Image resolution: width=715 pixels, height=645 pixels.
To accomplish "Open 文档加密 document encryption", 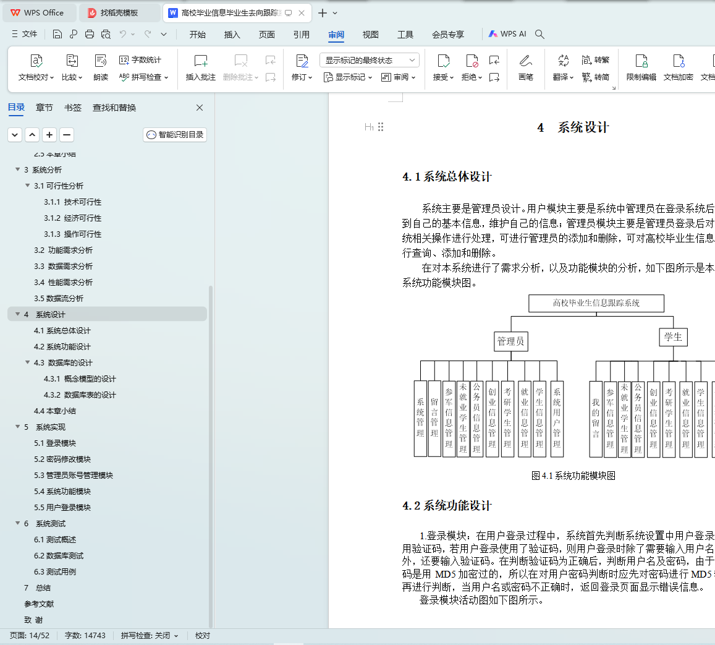I will click(678, 68).
